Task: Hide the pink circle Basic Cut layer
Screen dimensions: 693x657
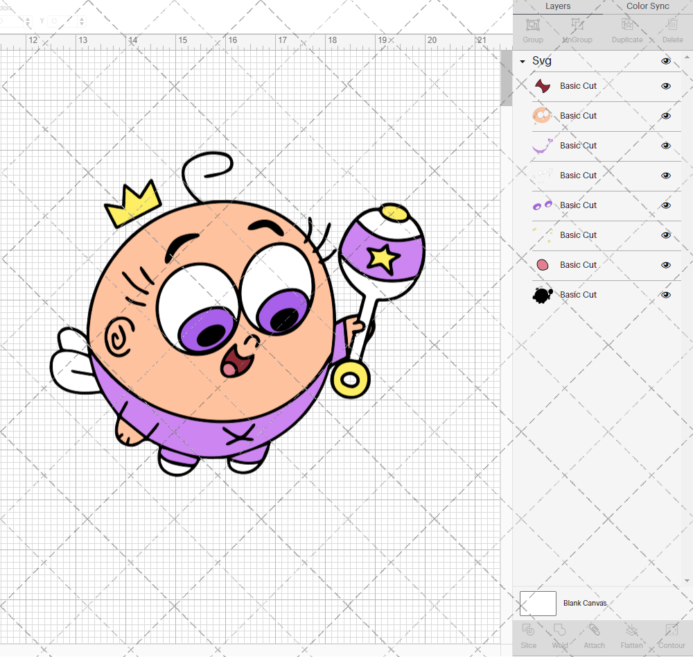Action: point(665,265)
